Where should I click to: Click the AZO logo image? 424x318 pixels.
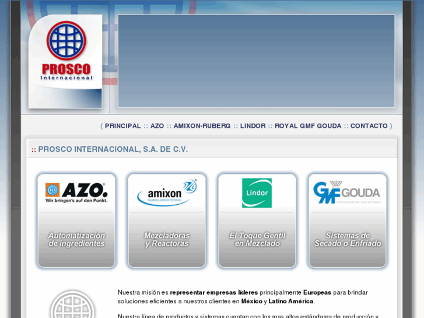pyautogui.click(x=76, y=193)
